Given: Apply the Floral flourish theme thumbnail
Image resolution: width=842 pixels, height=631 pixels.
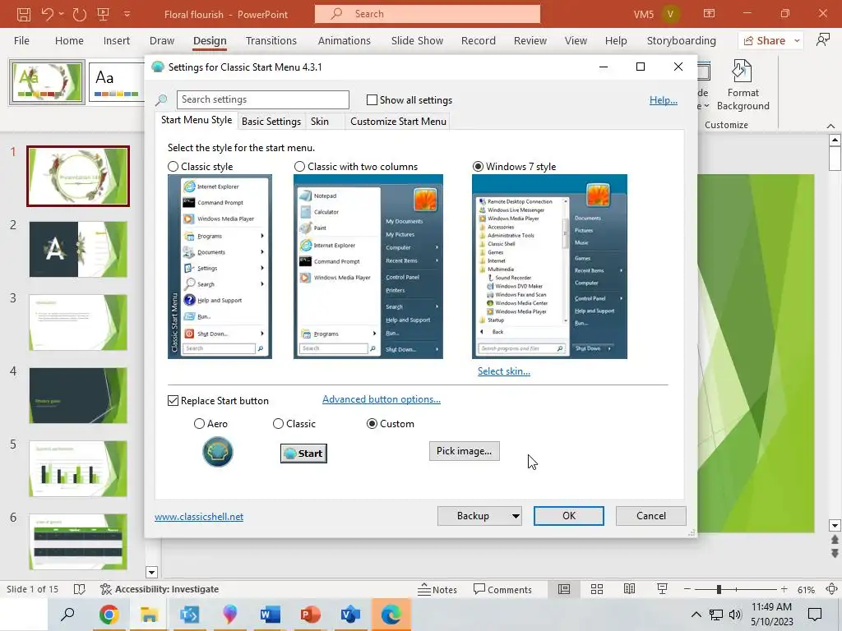Looking at the screenshot, I should point(47,82).
